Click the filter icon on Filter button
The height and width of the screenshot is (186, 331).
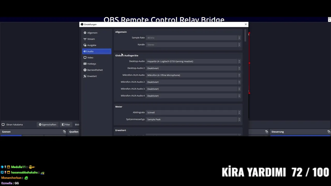click(63, 125)
